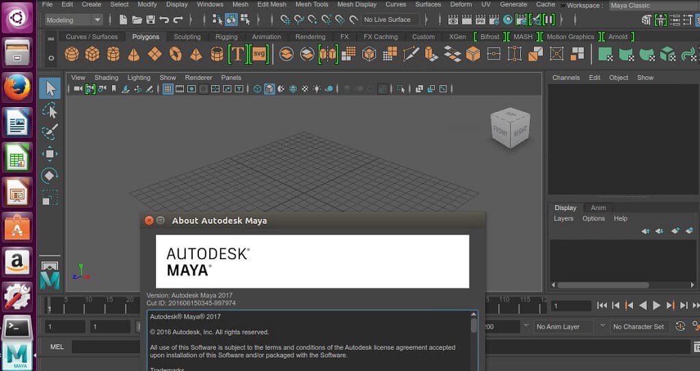Step back one frame button
The image size is (700, 371).
616,306
